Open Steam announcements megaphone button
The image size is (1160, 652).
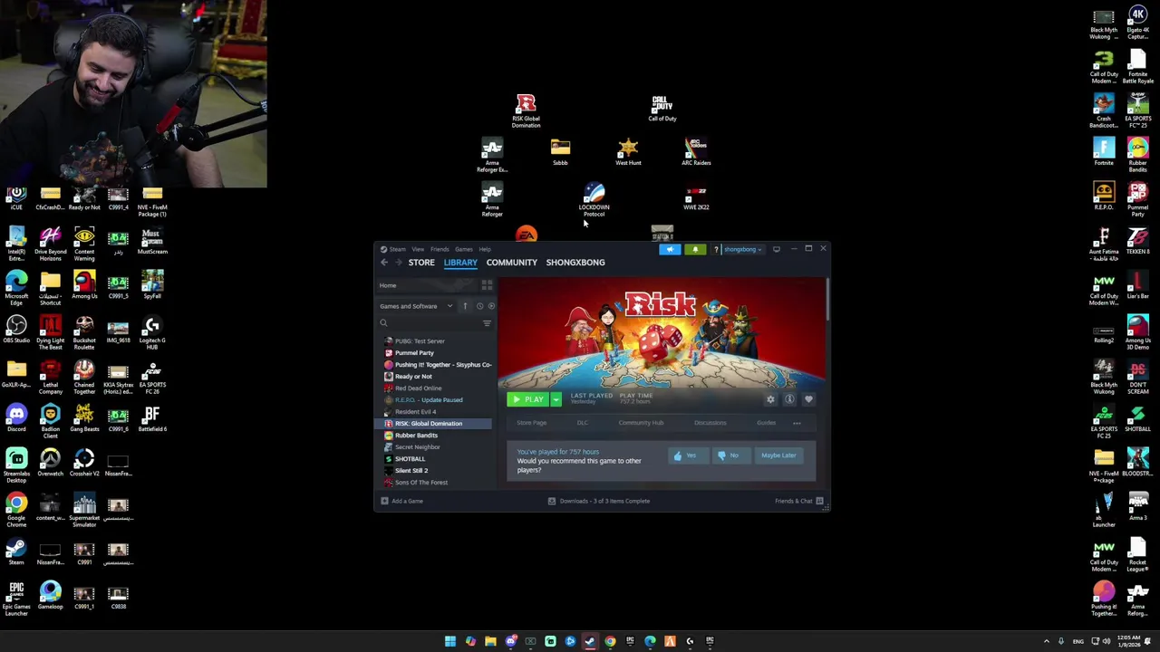coord(670,249)
